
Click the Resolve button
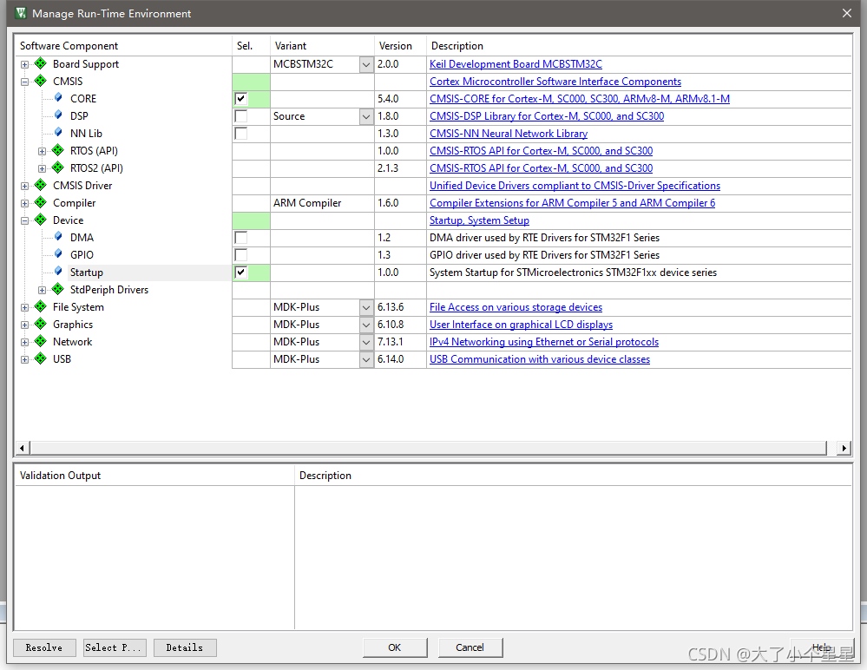coord(44,647)
